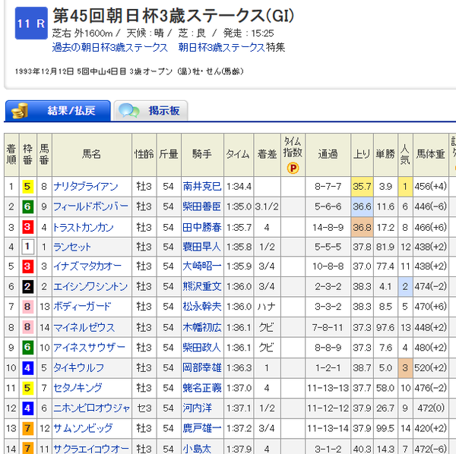Open horse イナズマタカオー page
Image resolution: width=456 pixels, height=454 pixels.
pyautogui.click(x=87, y=266)
